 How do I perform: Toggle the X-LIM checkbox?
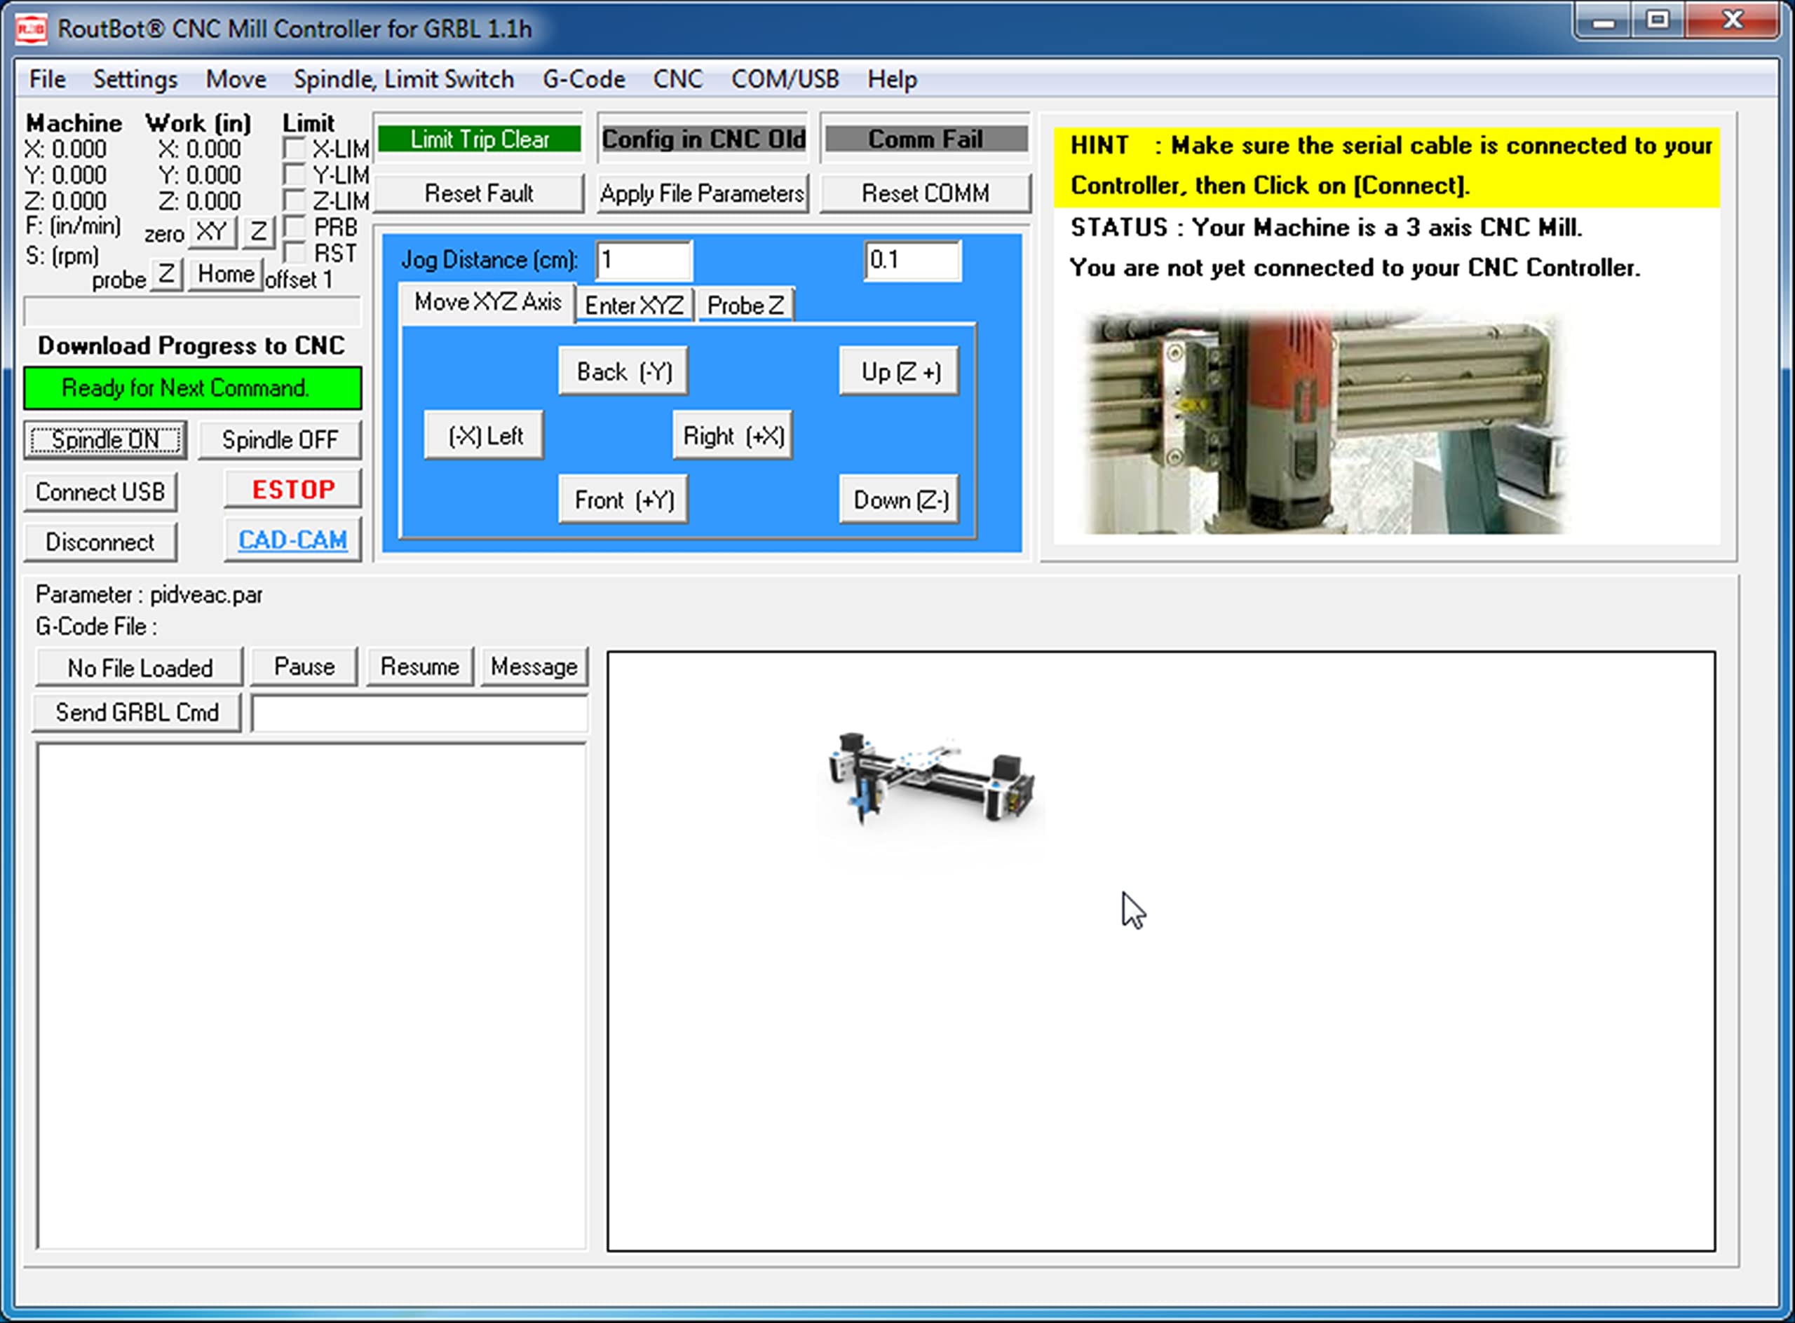295,148
